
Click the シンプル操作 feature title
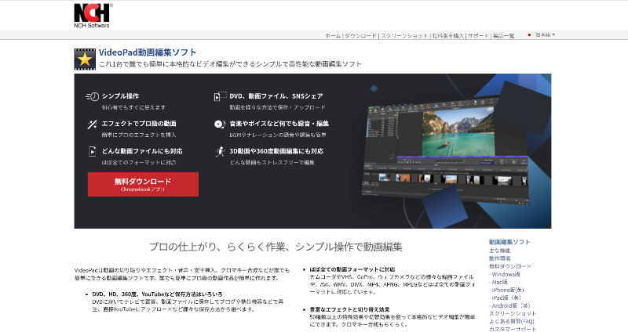[x=120, y=96]
